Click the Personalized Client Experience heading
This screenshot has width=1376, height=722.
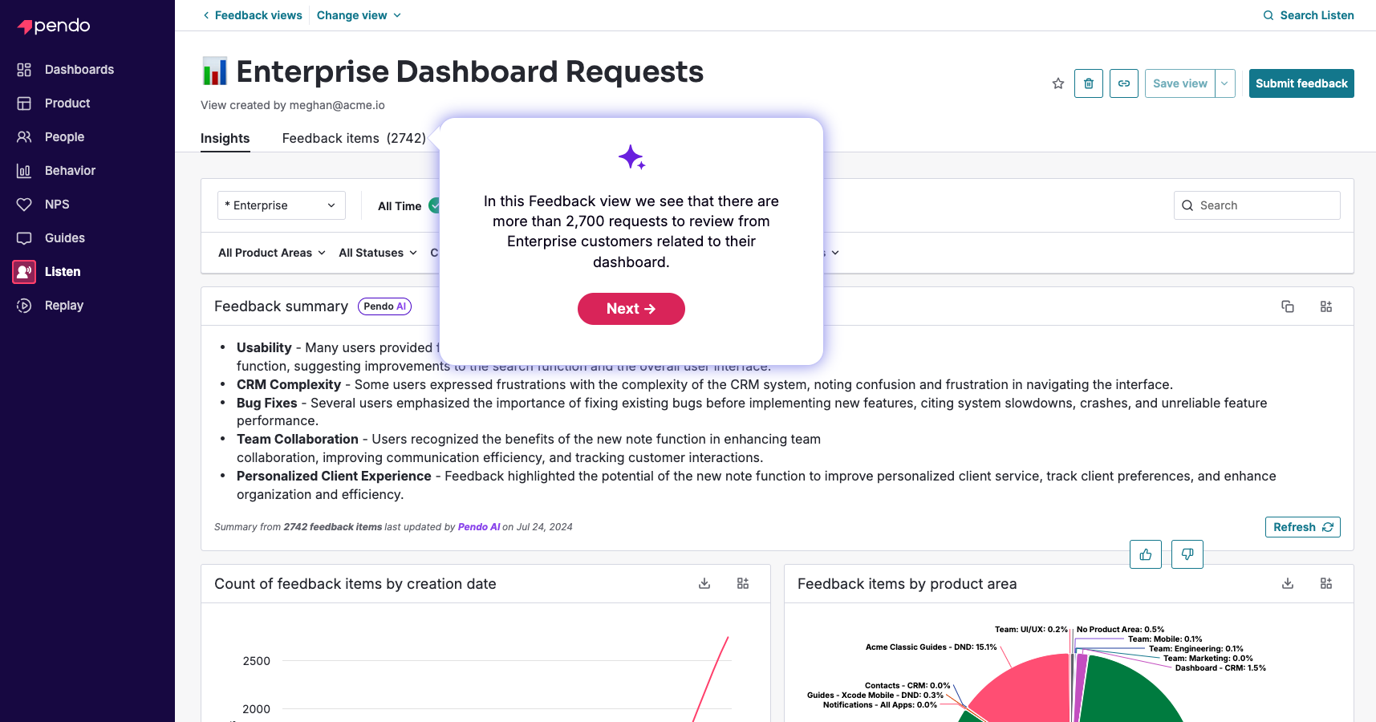tap(334, 477)
